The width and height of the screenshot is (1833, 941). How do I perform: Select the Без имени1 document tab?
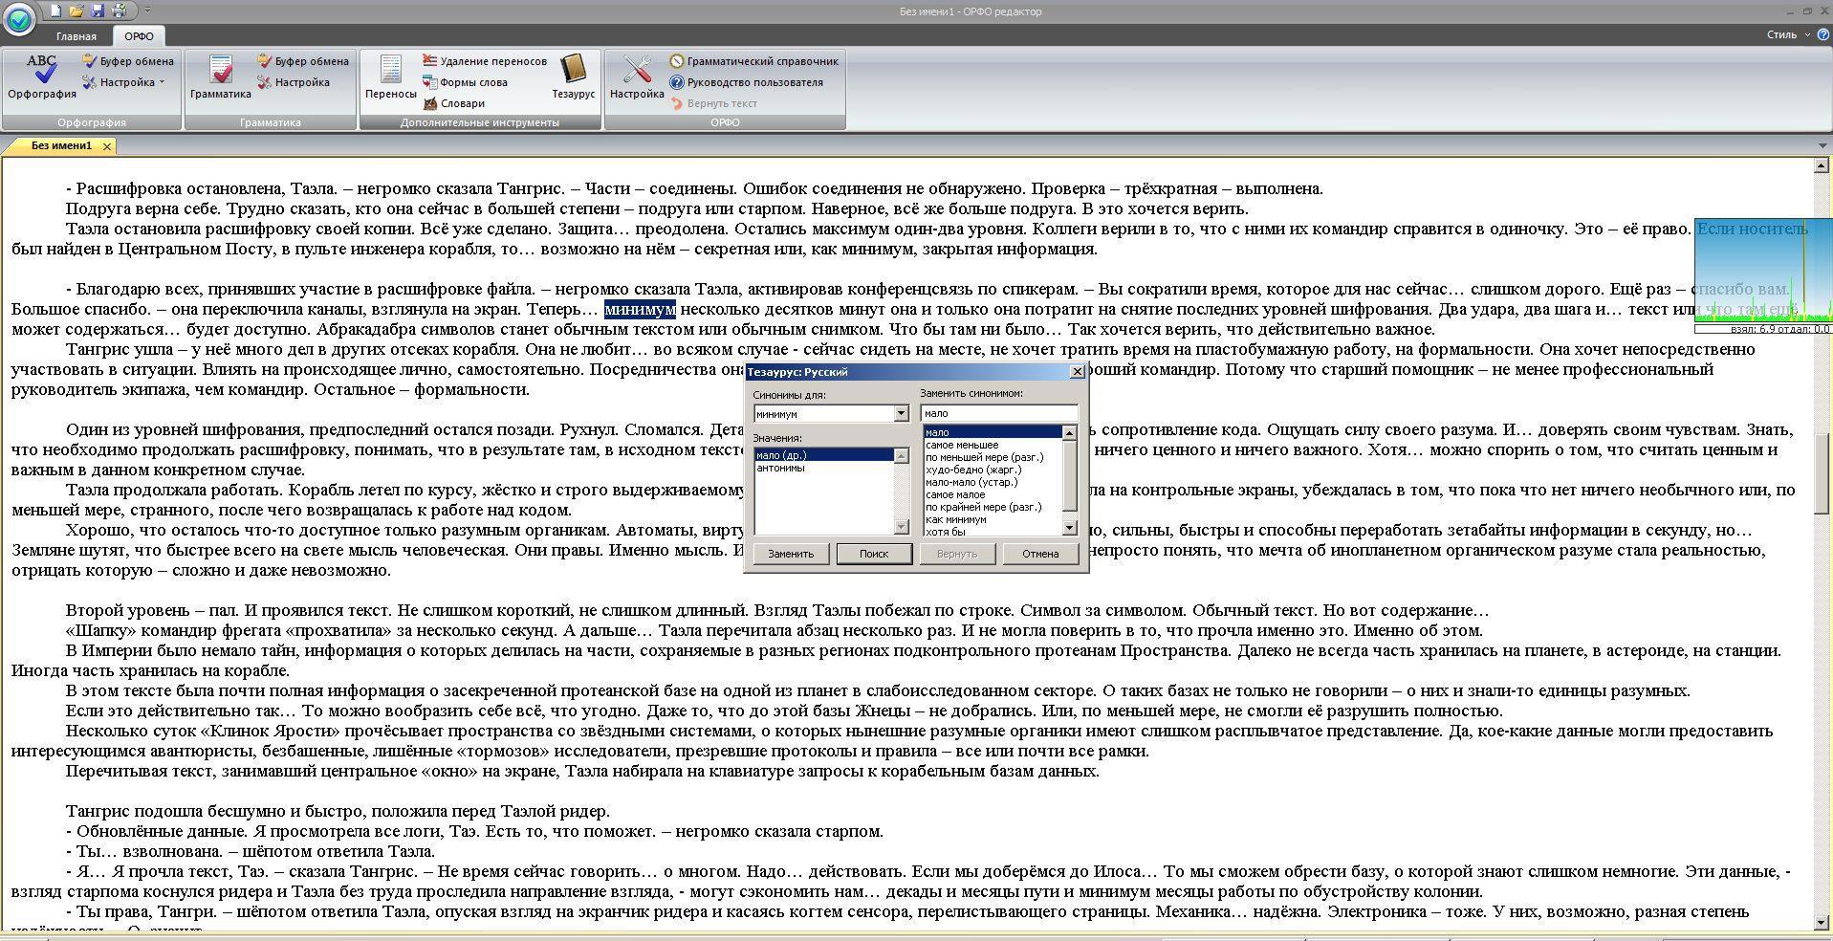61,146
